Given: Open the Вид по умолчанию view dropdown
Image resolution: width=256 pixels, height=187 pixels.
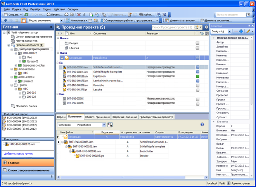Looking at the screenshot, I should 61,21.
